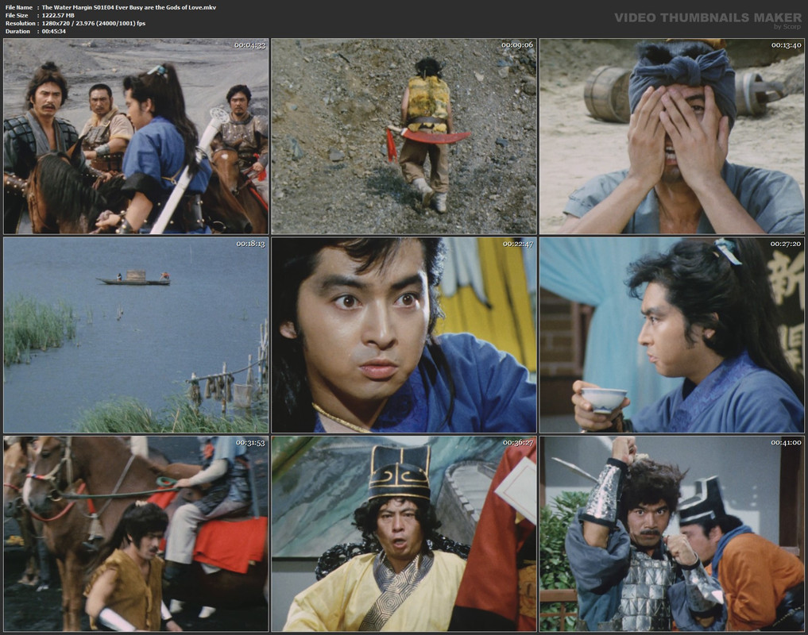Click the Duration label in header
This screenshot has height=635, width=808.
point(18,32)
